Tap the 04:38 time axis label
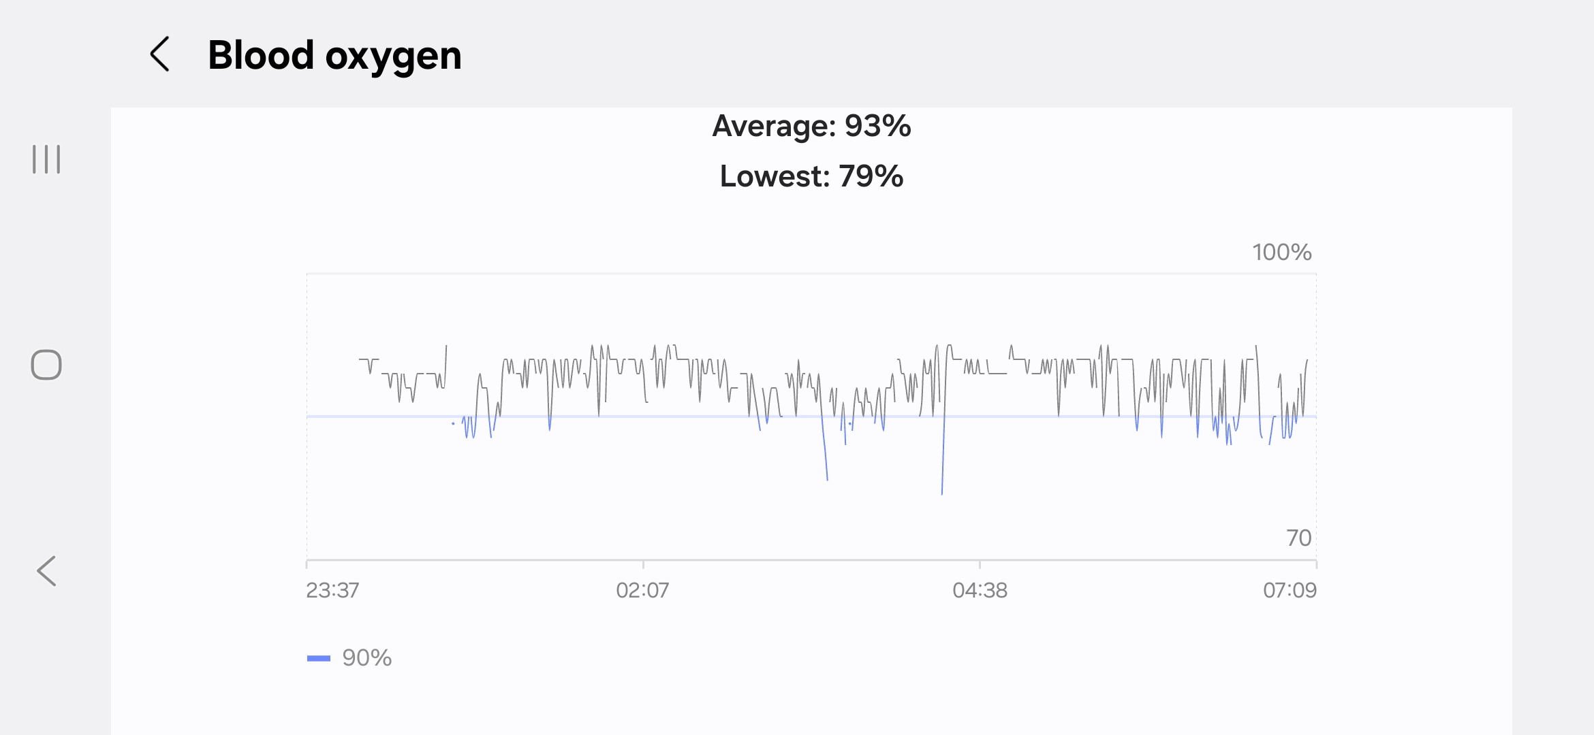The width and height of the screenshot is (1594, 735). click(x=980, y=590)
